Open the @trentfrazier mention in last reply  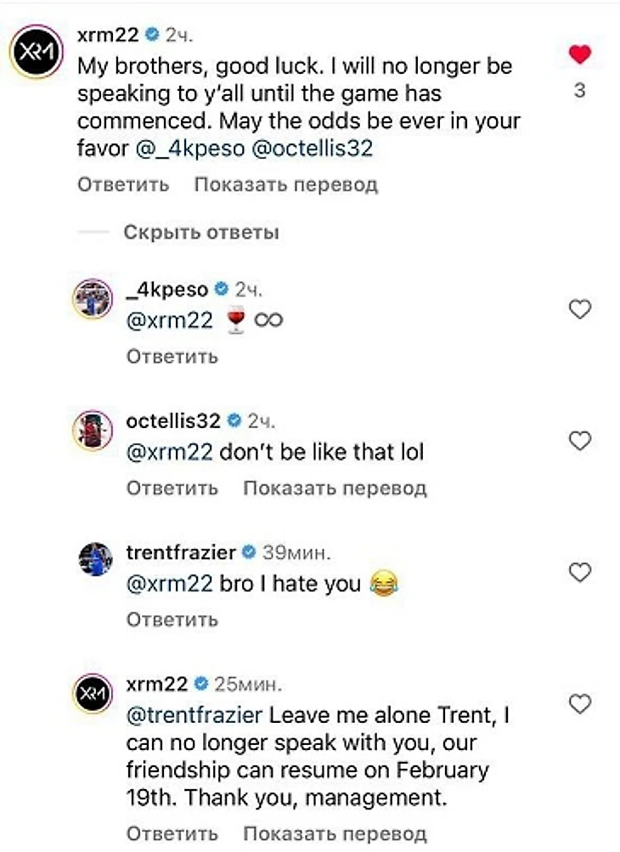tap(195, 715)
